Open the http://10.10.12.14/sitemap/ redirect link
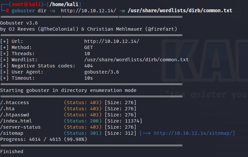 click(194, 133)
